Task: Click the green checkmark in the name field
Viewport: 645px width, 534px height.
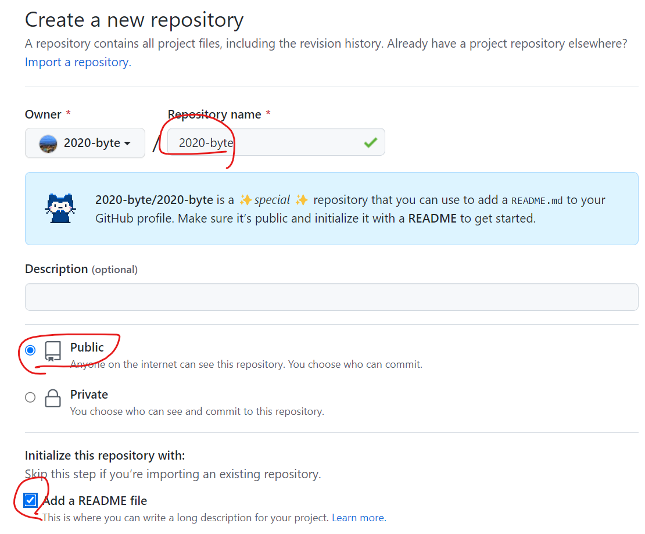Action: tap(370, 142)
